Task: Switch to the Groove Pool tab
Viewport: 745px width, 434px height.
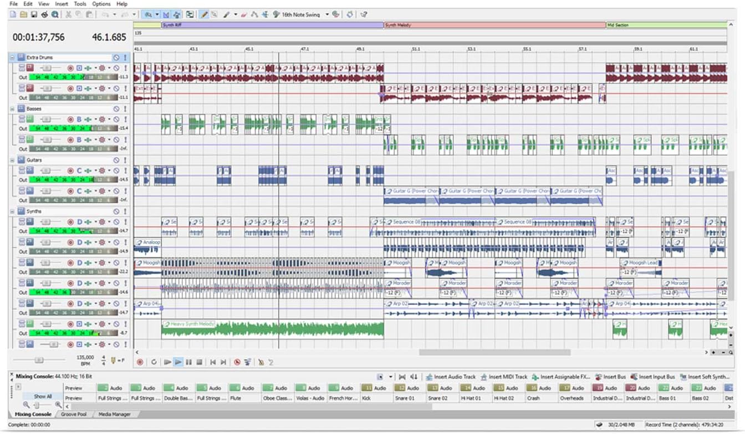Action: 74,414
